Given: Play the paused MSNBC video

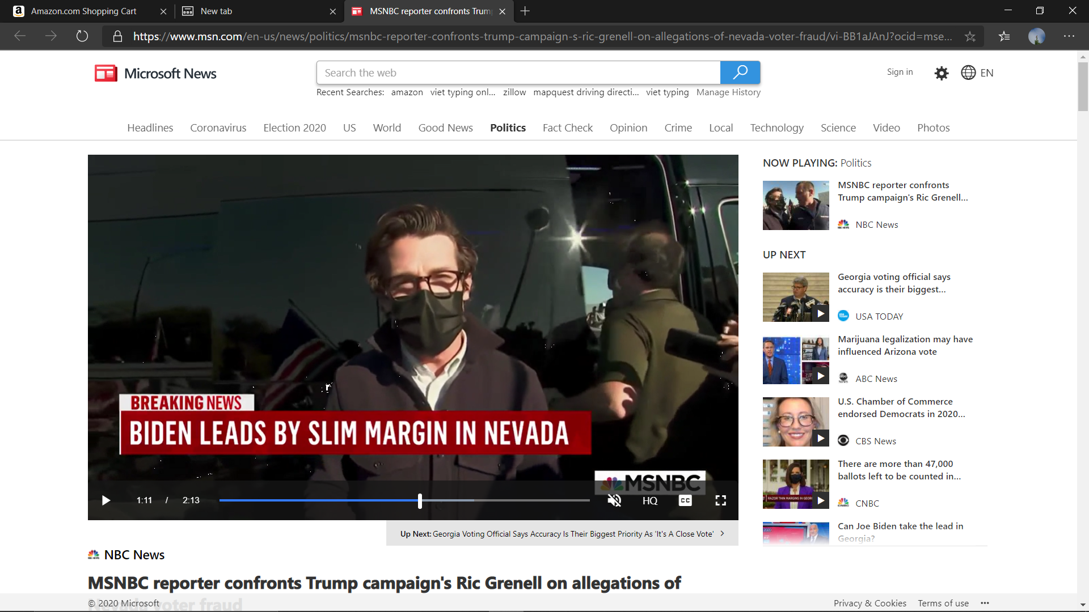Looking at the screenshot, I should [106, 500].
